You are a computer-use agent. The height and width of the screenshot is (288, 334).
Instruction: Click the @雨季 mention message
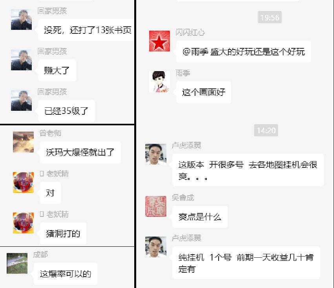[243, 51]
